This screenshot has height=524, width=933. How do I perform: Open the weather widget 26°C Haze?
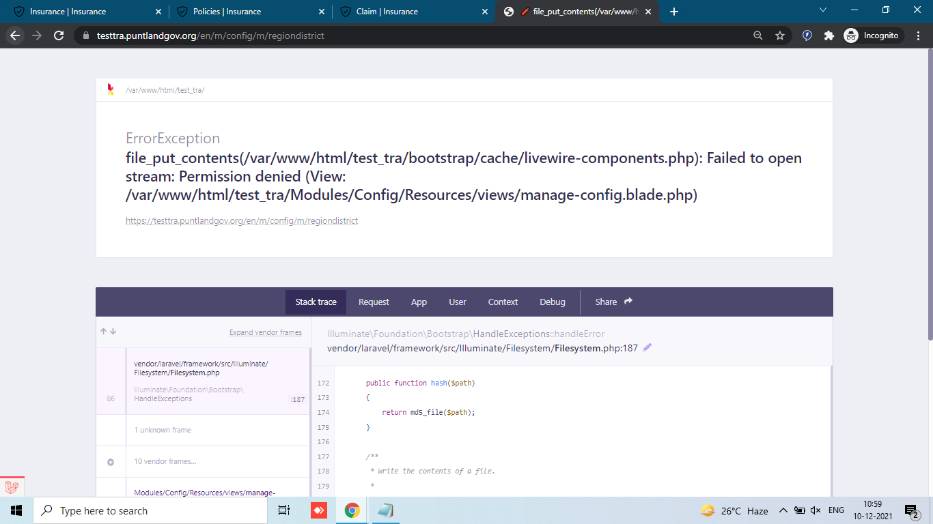[734, 510]
